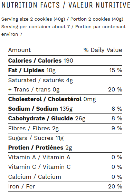Select the Amount column header

(19, 50)
